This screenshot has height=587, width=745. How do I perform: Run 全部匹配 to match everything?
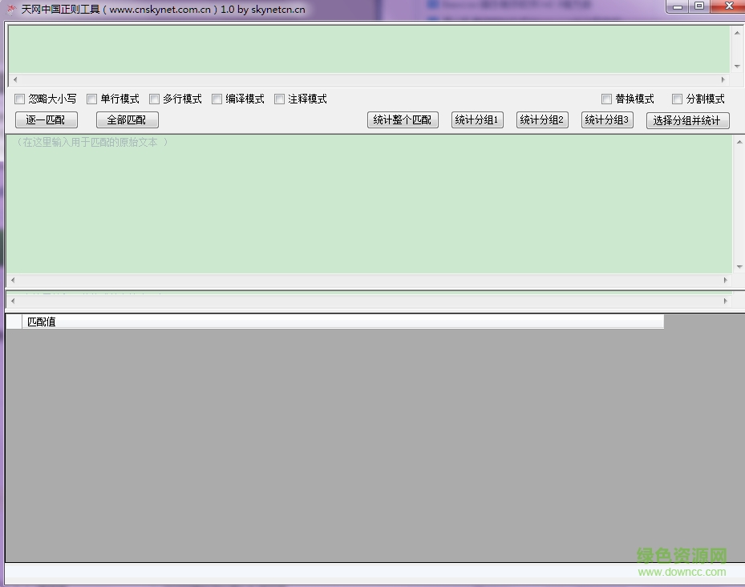pos(125,119)
